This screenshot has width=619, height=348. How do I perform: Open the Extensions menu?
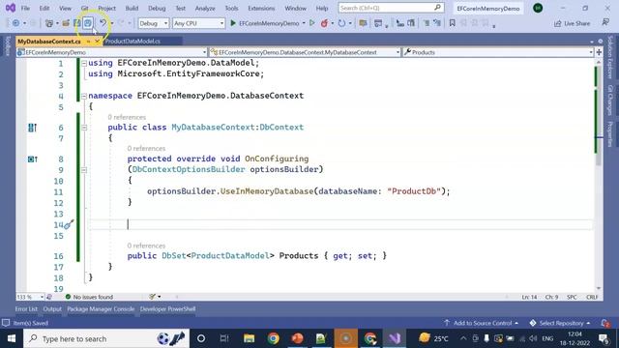(x=261, y=8)
